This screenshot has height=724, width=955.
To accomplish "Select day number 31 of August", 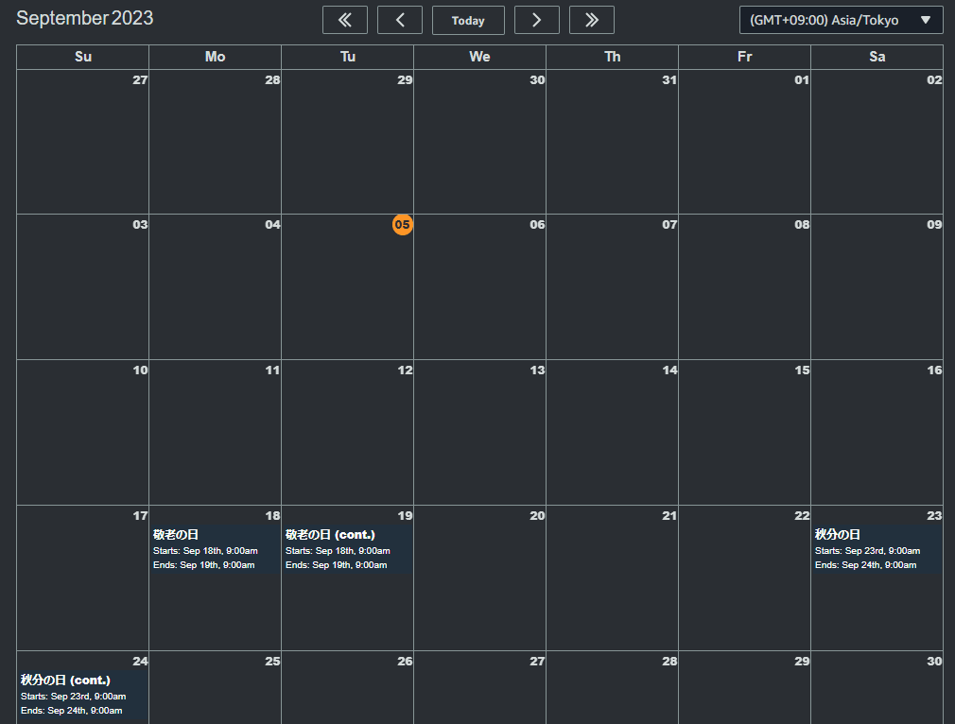I will coord(669,79).
